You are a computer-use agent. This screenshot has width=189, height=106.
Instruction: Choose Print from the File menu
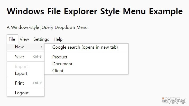click(26, 83)
